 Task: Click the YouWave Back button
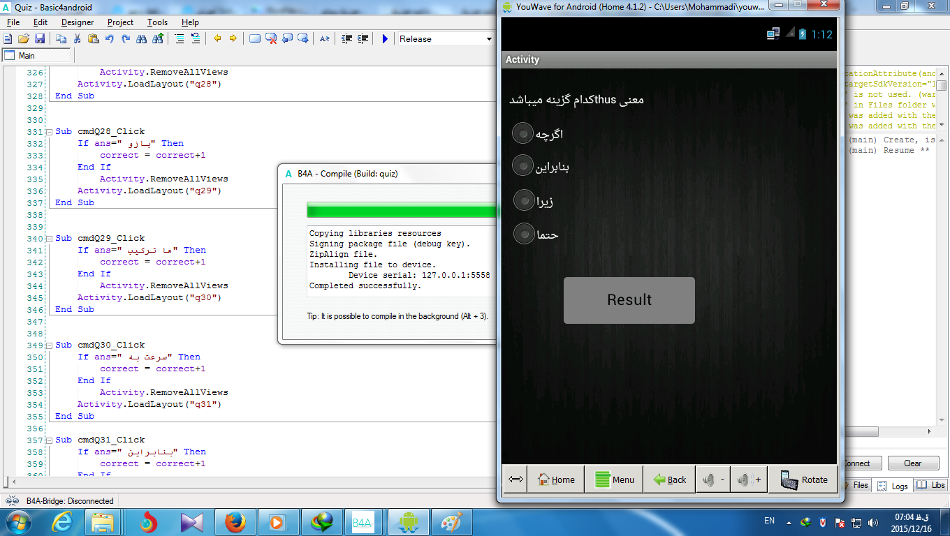(669, 479)
